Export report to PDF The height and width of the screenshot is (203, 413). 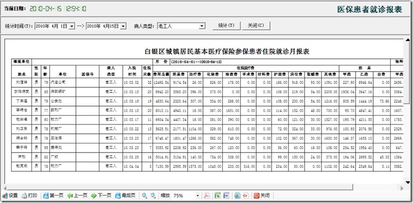coord(207,196)
